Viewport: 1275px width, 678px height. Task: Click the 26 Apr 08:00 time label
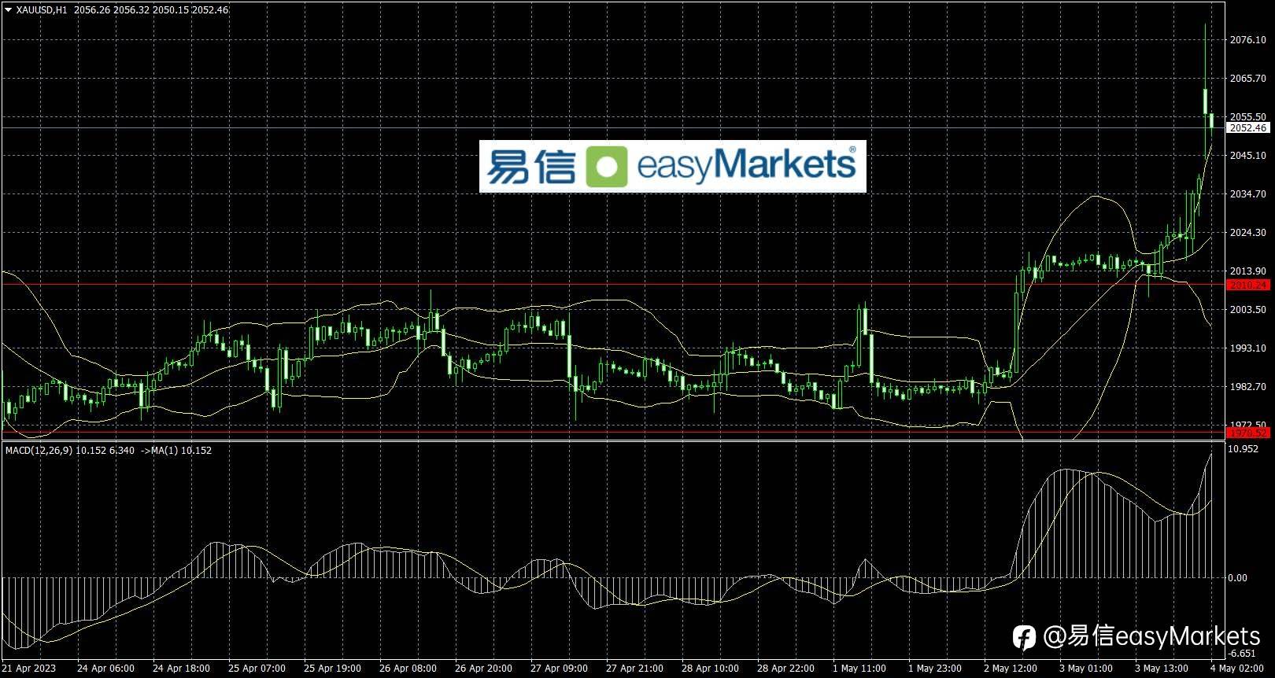tap(408, 669)
